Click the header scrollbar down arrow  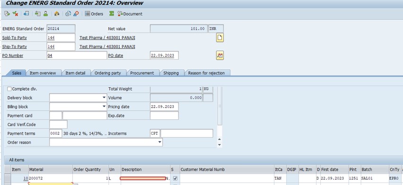219,145
